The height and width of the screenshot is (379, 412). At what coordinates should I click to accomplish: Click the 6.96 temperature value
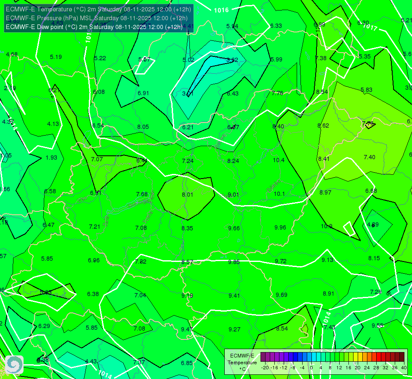pyautogui.click(x=94, y=260)
